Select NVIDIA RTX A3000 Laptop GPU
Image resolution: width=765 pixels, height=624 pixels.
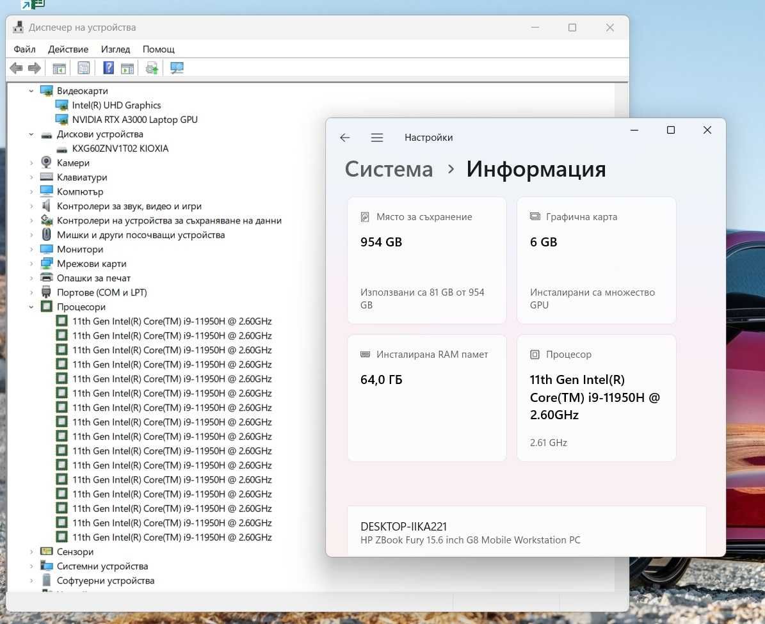(134, 120)
